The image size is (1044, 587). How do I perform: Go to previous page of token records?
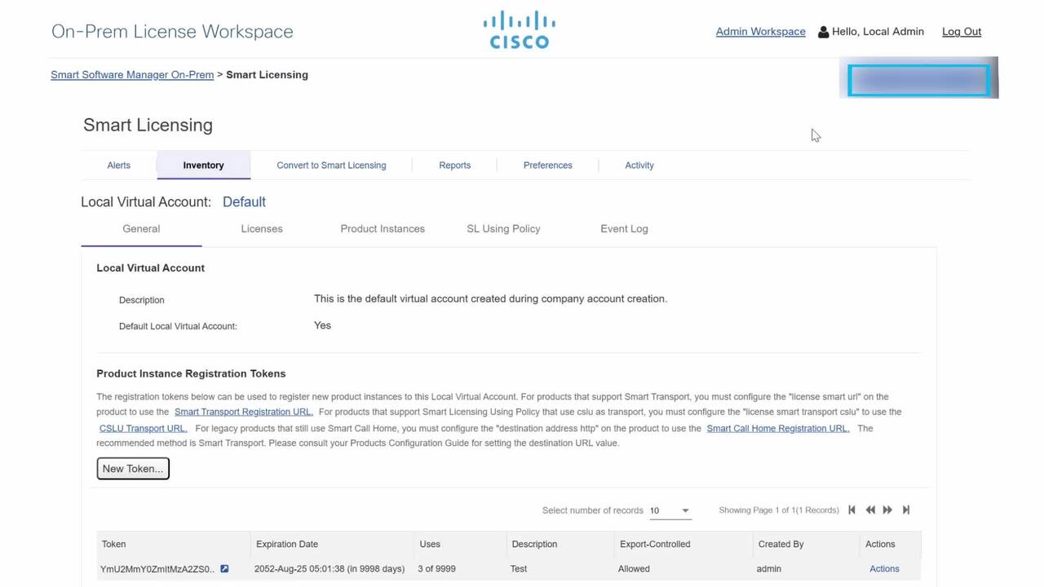(x=870, y=510)
